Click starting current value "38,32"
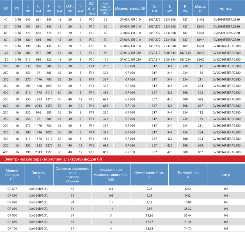Viewport: 245px width, 232px height. [188, 209]
